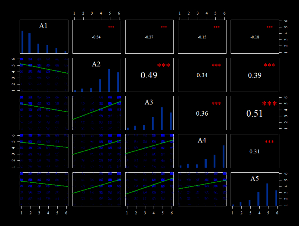Select the -0.18 correlation coefficient
Screen dimensions: 299x226
pyautogui.click(x=255, y=37)
